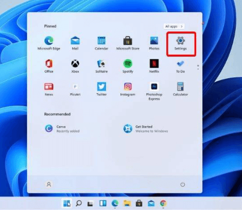Open Get Started welcome item
The width and height of the screenshot is (242, 210).
click(146, 129)
